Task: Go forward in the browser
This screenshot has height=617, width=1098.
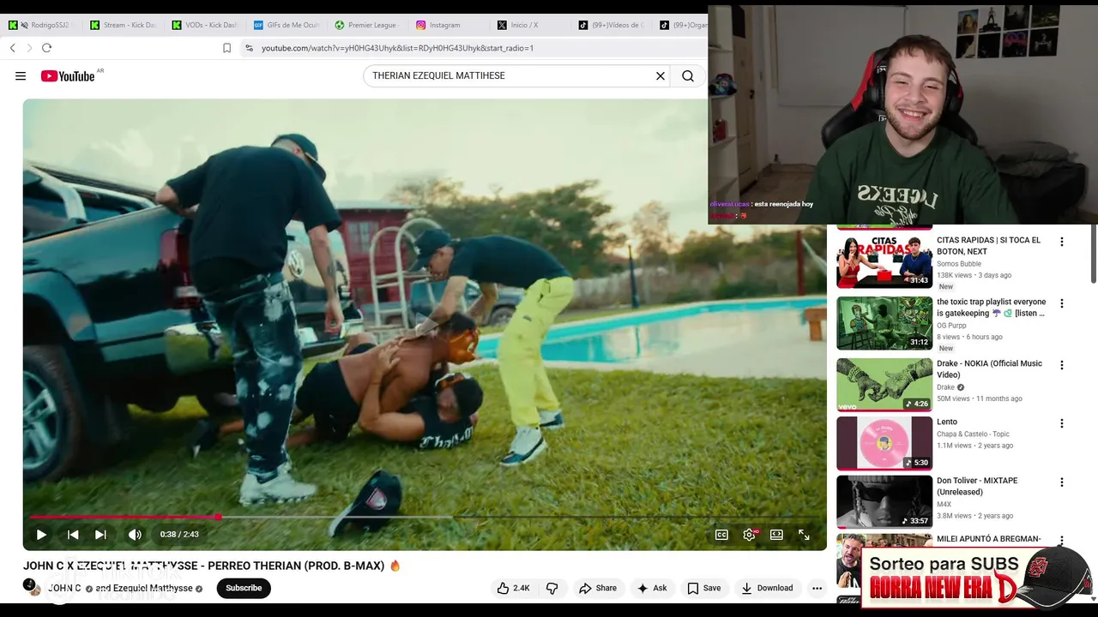Action: tap(29, 48)
